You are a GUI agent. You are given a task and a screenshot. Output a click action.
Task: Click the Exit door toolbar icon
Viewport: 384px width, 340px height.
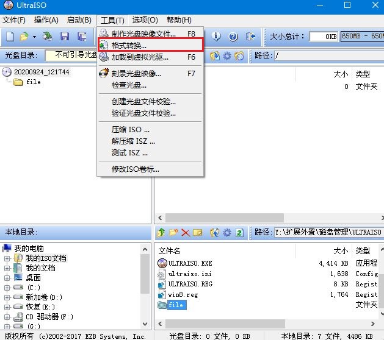[x=250, y=37]
